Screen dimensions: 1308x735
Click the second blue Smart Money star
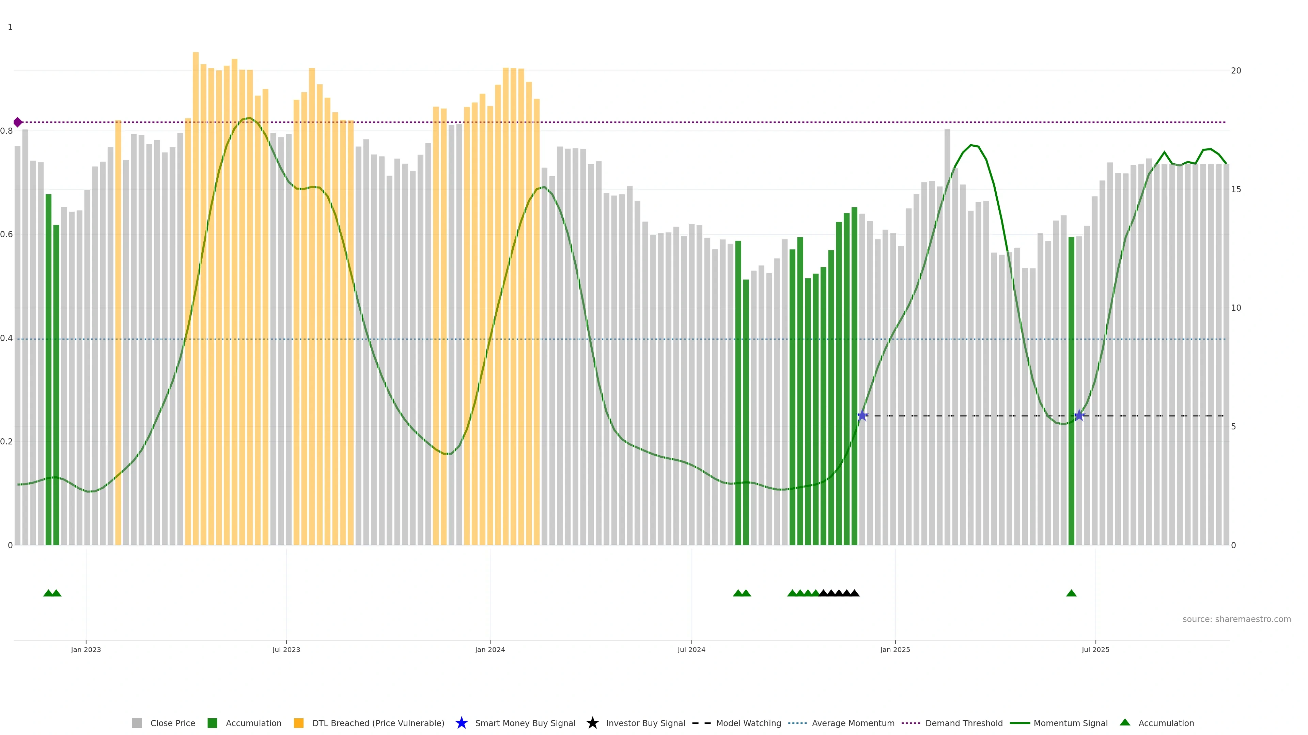pos(1079,416)
